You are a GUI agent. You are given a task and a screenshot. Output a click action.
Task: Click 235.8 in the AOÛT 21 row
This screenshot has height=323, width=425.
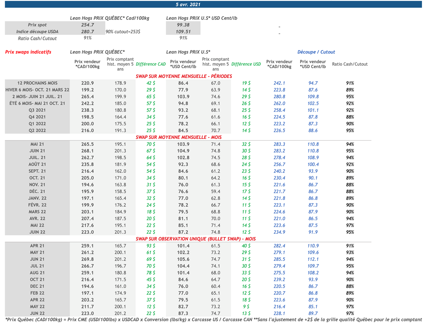point(87,164)
